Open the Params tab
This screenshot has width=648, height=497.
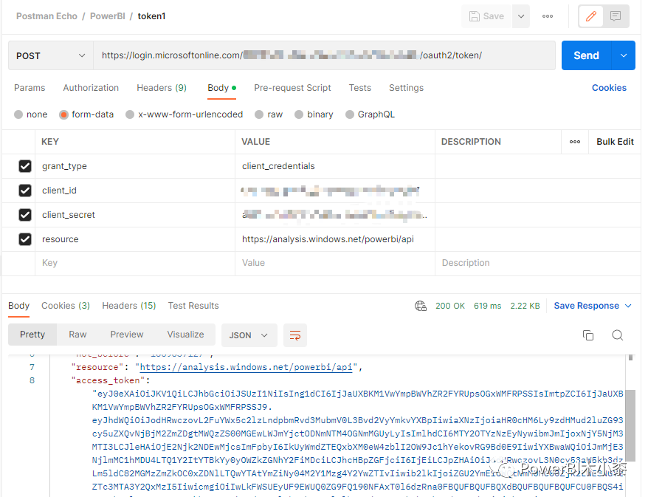coord(30,88)
